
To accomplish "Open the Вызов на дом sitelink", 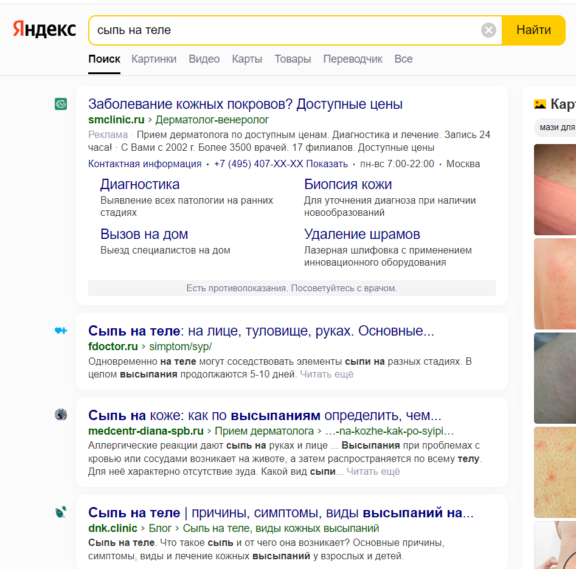I will click(144, 235).
